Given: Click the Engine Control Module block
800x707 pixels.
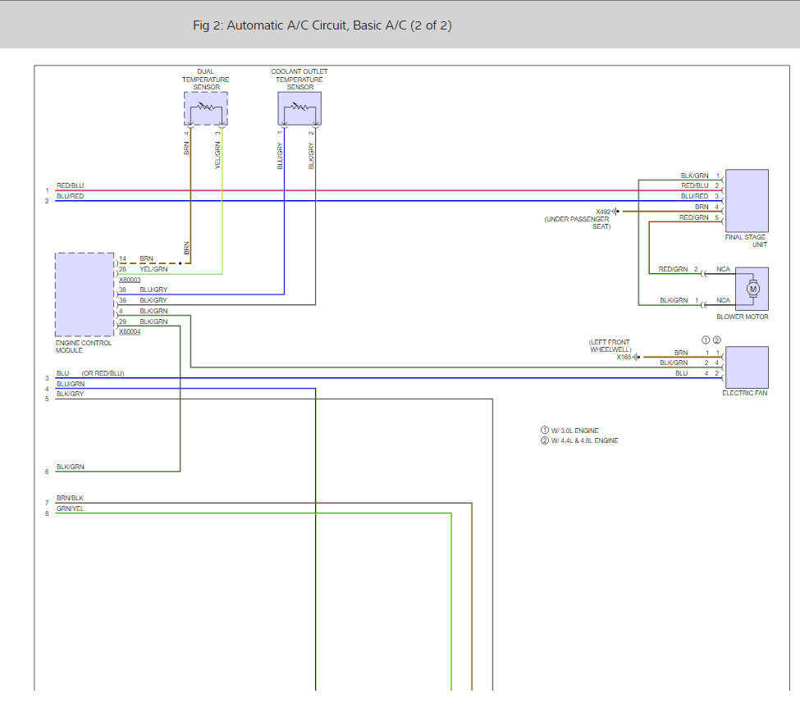Looking at the screenshot, I should (x=85, y=294).
